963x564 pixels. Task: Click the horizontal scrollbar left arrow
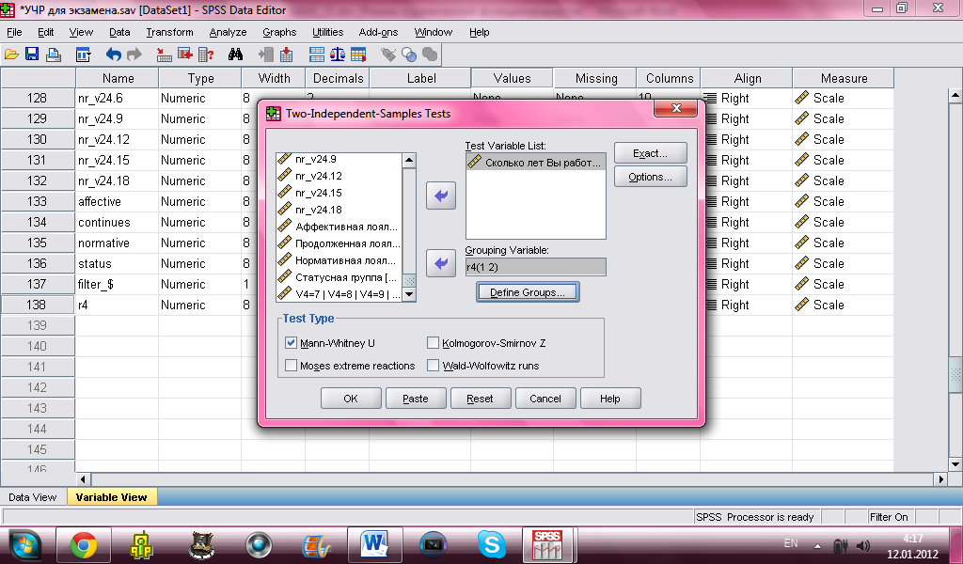(x=84, y=478)
